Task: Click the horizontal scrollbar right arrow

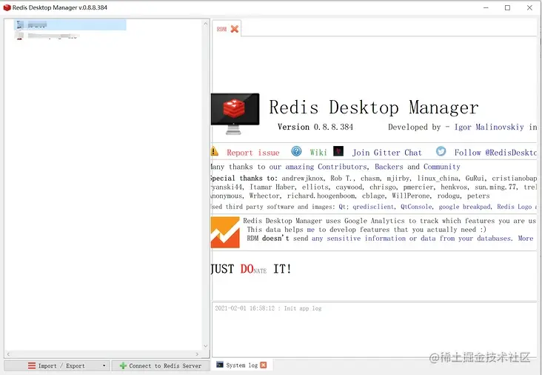Action: pos(197,354)
